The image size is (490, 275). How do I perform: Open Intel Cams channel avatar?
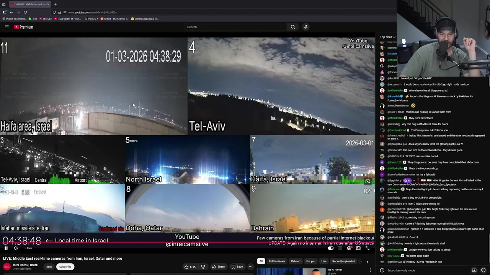(7, 267)
